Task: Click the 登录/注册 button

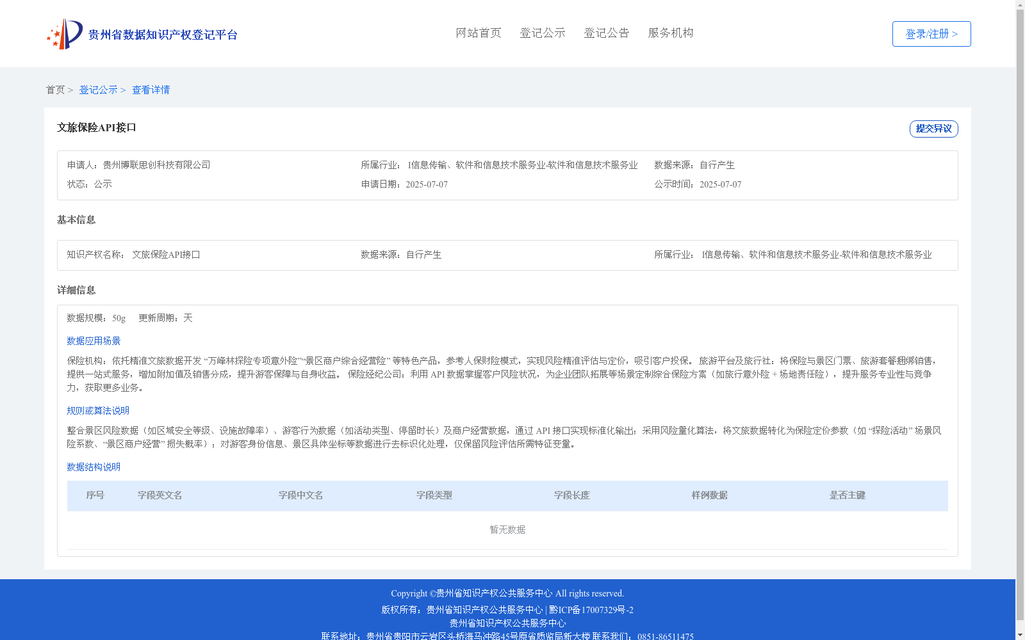Action: [x=931, y=34]
